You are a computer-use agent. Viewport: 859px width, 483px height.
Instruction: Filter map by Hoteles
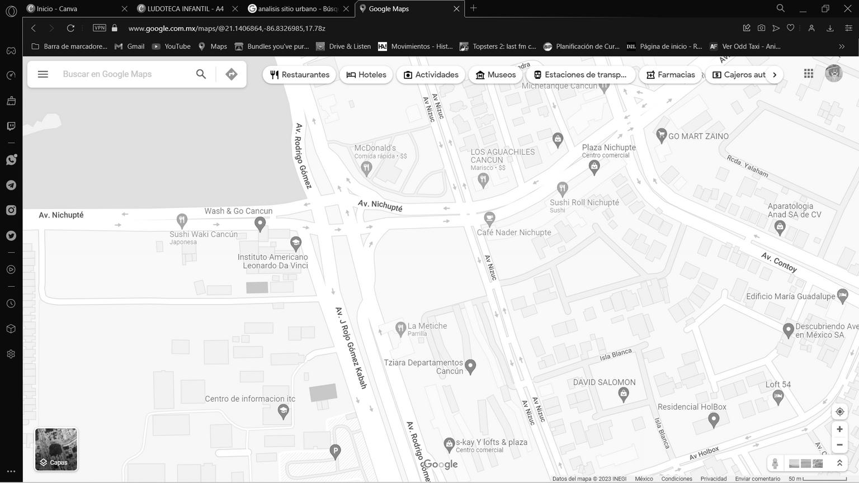pos(366,74)
